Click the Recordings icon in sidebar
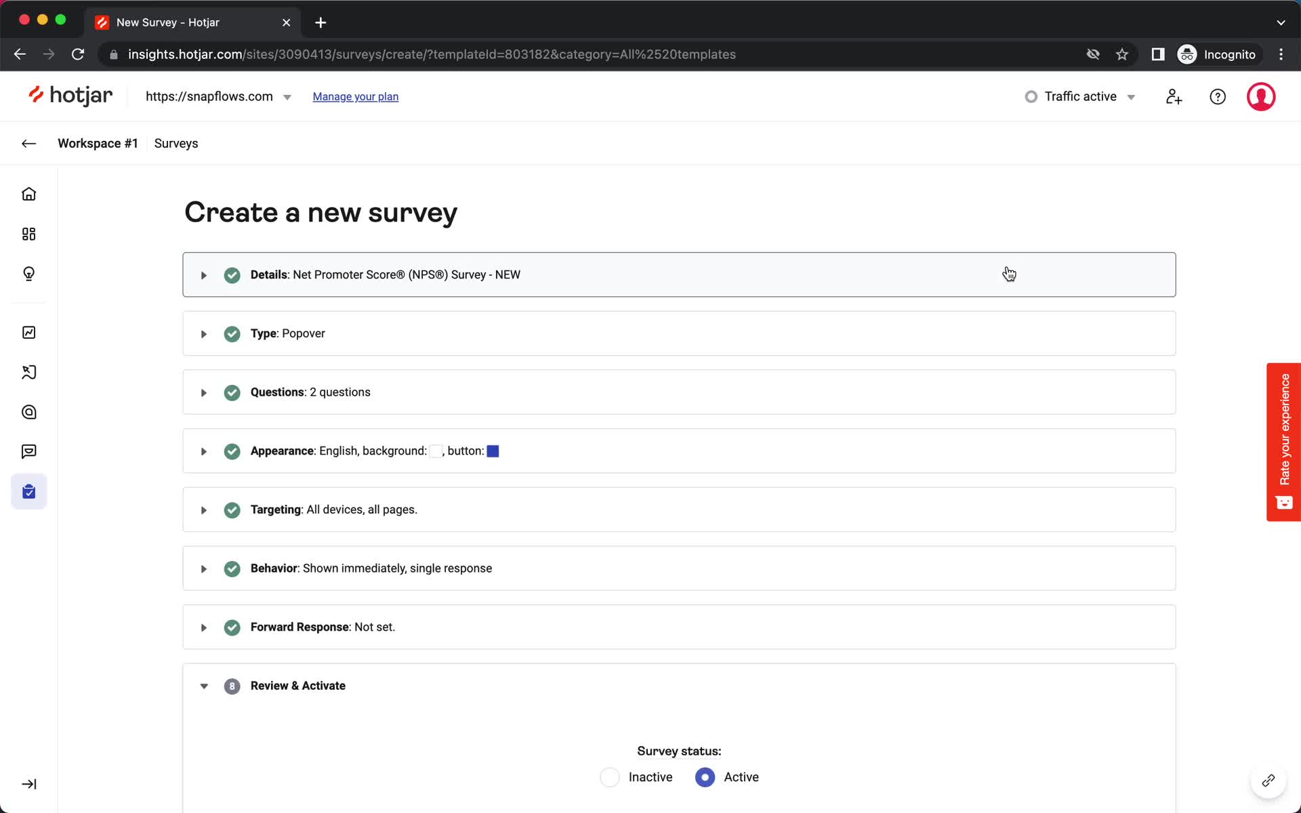Screen dimensions: 1301x813 (28, 372)
